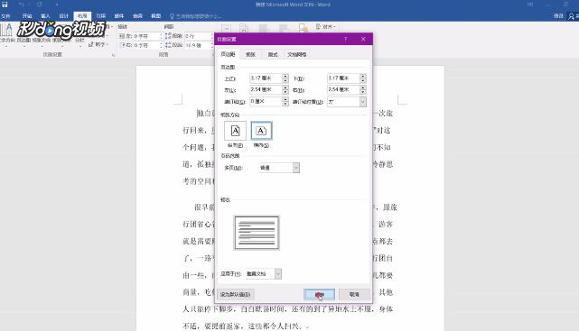Switch to the 视图 ribbon tab

pyautogui.click(x=156, y=16)
